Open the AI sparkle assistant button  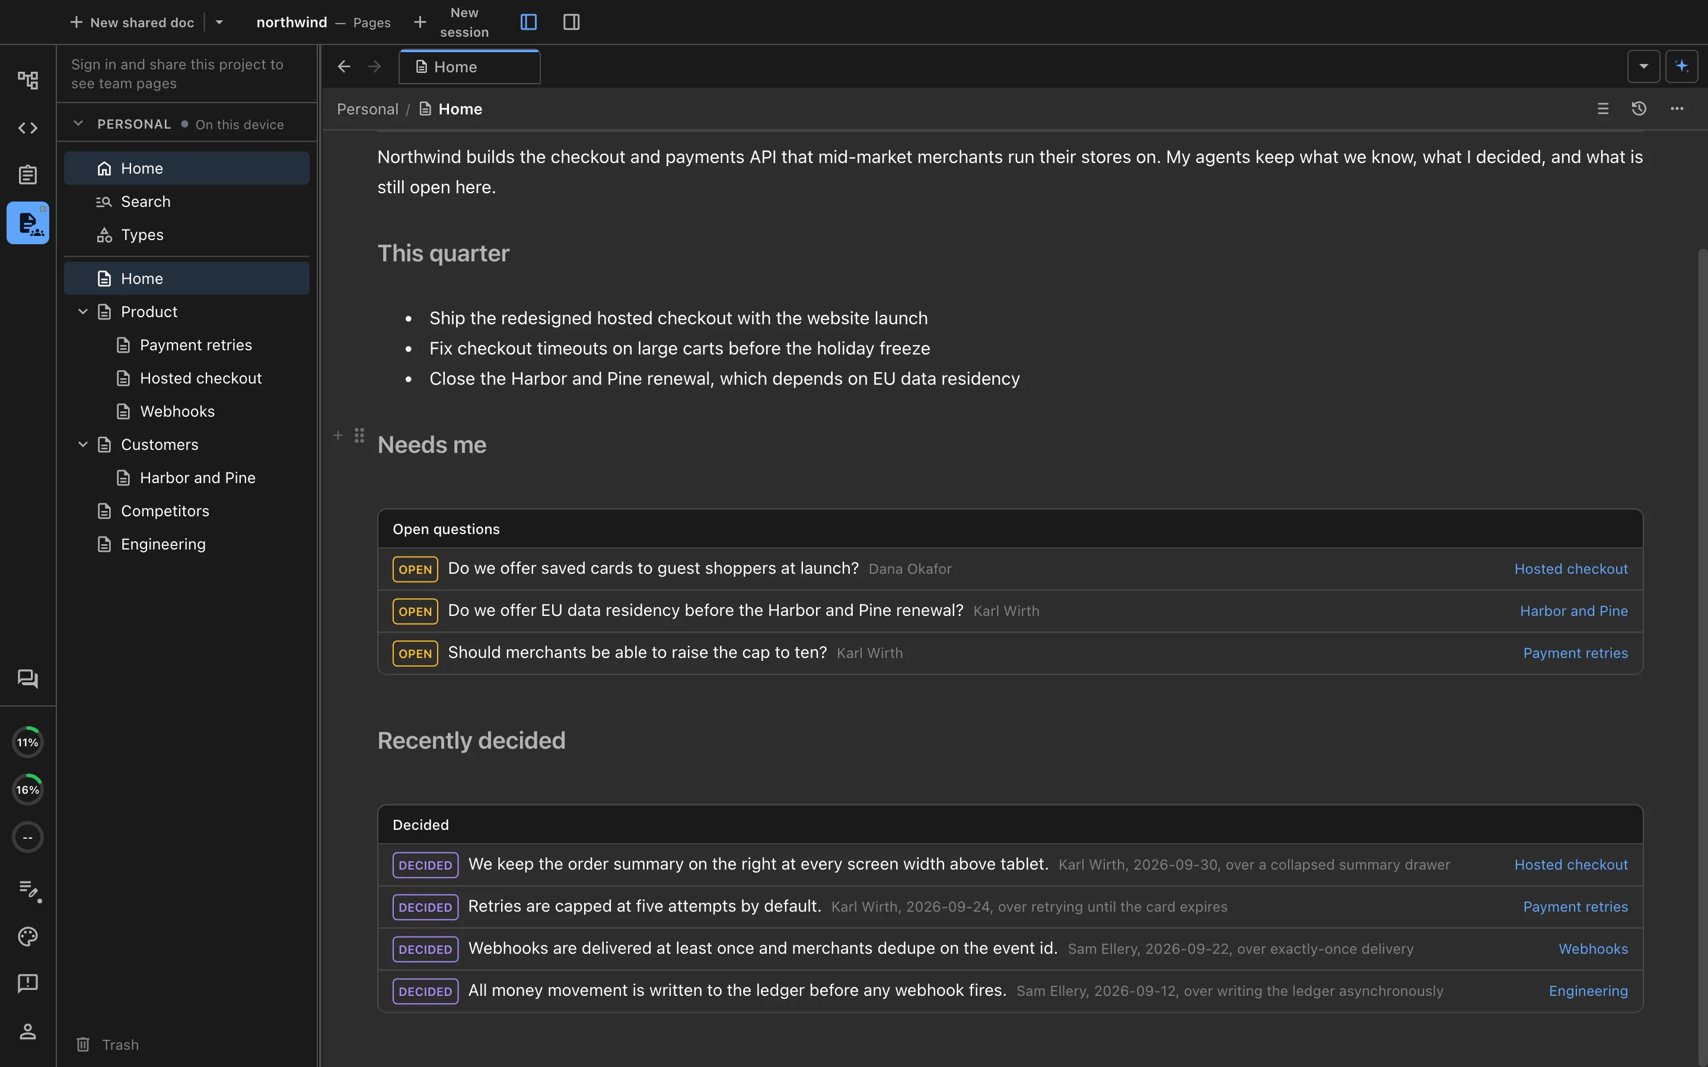[1681, 66]
